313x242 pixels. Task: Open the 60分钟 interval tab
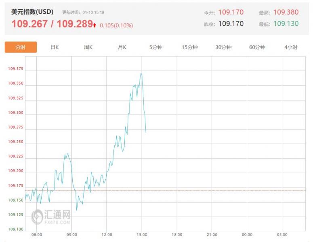pos(257,47)
